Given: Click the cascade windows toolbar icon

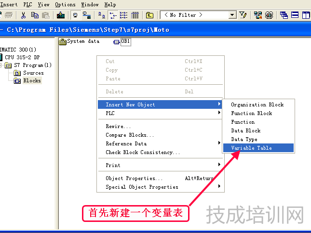Looking at the screenshot, I should [284, 15].
